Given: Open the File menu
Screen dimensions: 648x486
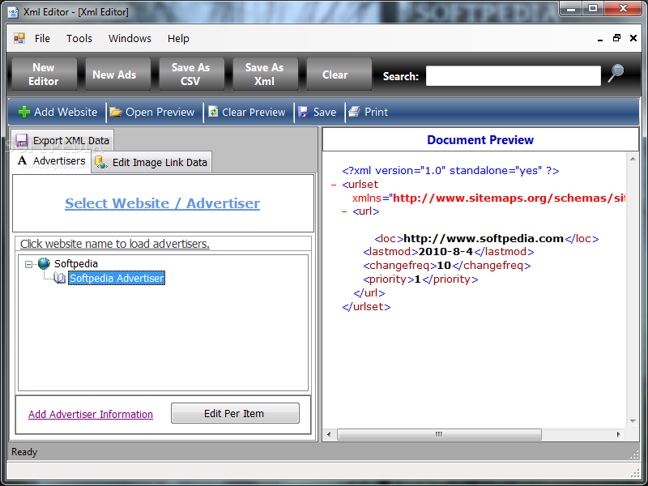Looking at the screenshot, I should (42, 38).
